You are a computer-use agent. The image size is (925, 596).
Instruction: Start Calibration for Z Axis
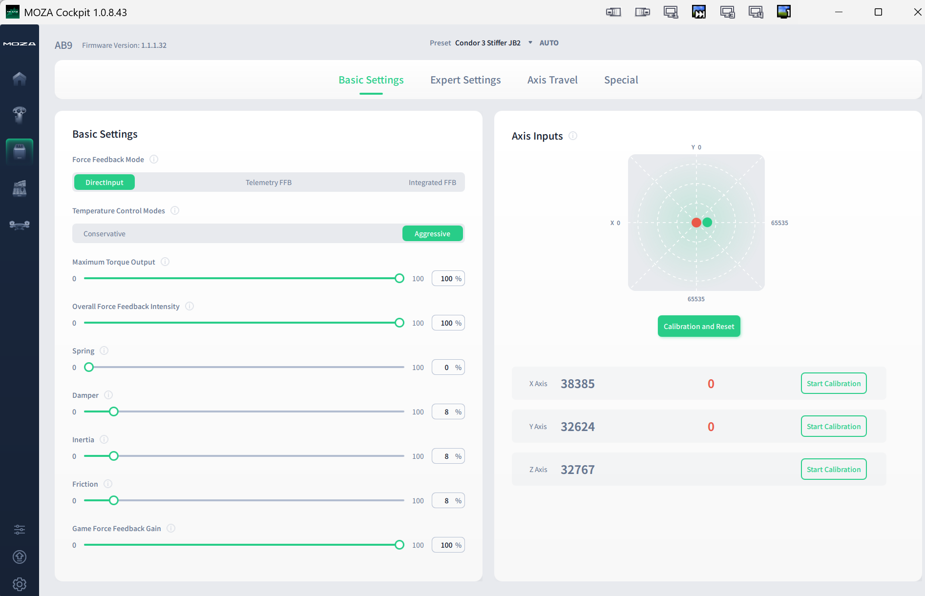(834, 469)
